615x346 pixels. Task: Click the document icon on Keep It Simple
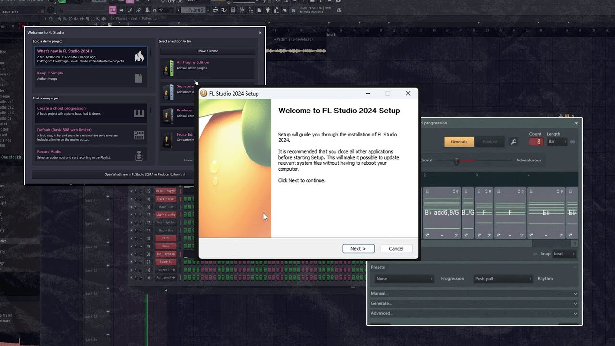coord(139,78)
